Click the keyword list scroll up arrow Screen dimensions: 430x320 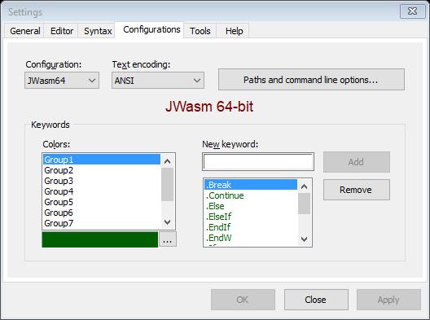click(x=304, y=186)
